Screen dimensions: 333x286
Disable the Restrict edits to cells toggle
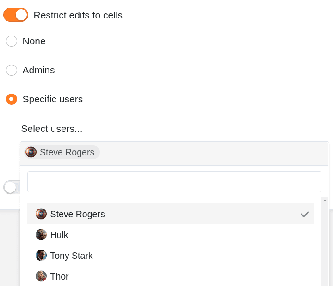pyautogui.click(x=16, y=15)
